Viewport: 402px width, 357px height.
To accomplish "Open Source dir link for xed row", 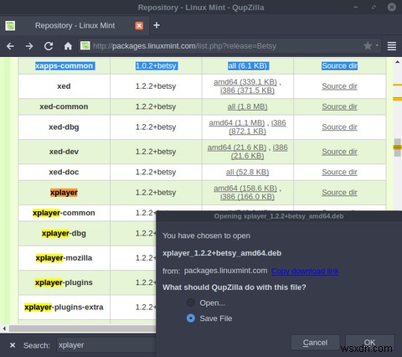I will click(339, 86).
